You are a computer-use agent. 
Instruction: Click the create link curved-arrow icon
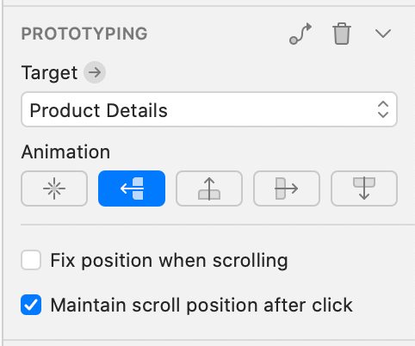click(300, 34)
